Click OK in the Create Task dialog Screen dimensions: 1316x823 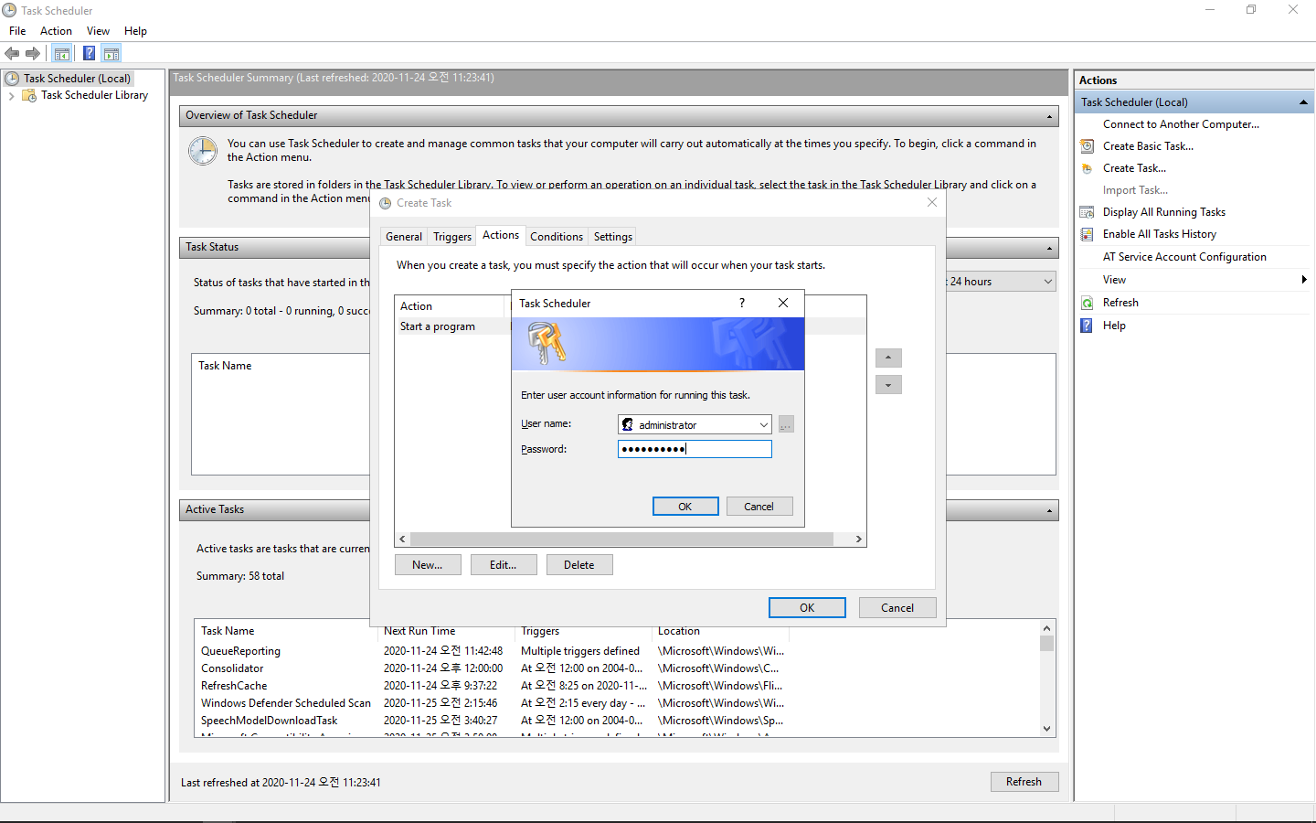pos(807,608)
